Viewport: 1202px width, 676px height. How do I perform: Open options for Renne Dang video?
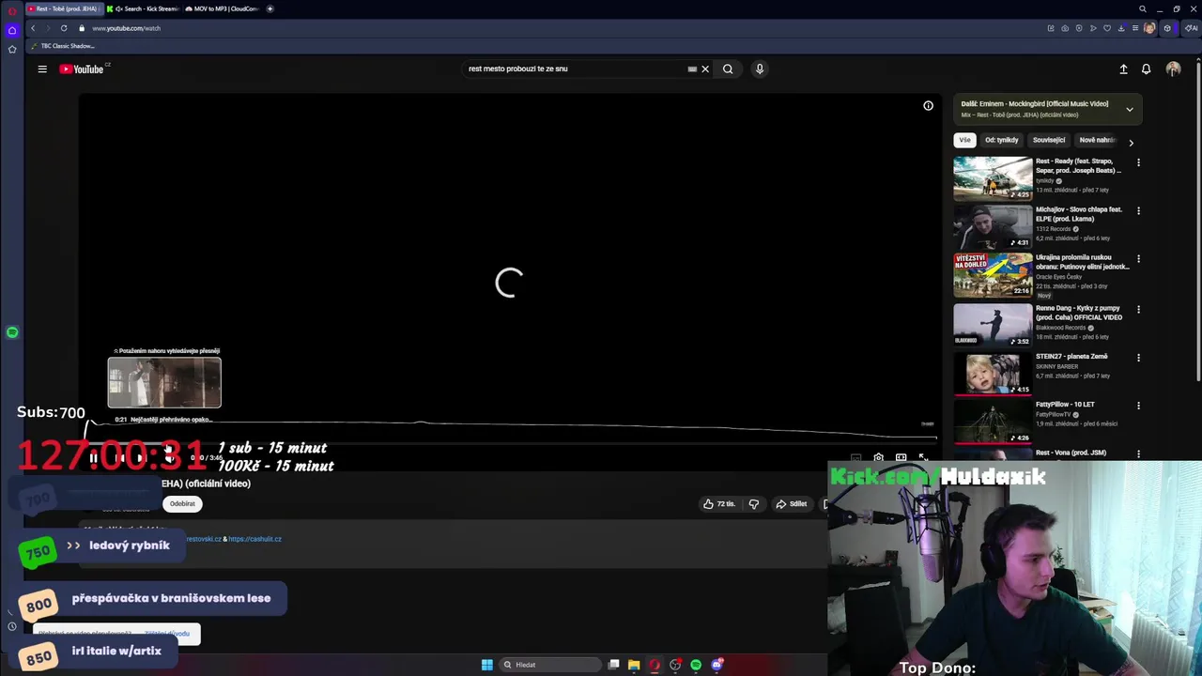click(x=1138, y=309)
